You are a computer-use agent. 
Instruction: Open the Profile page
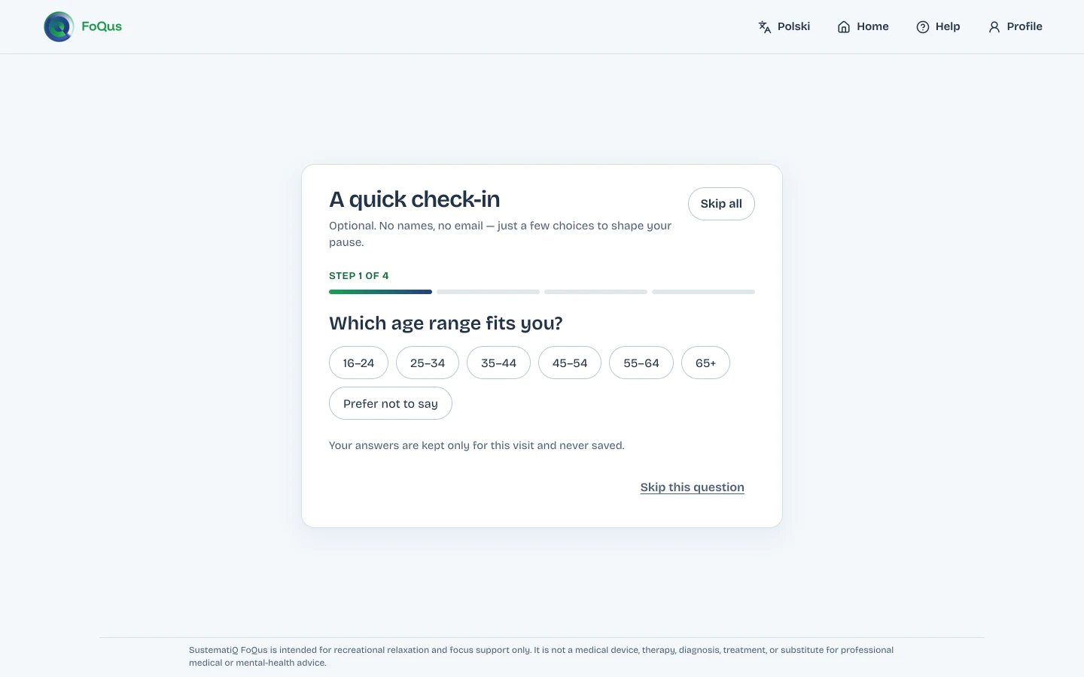(1015, 27)
